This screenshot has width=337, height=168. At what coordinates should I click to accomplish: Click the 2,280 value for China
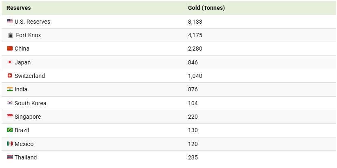pos(195,49)
